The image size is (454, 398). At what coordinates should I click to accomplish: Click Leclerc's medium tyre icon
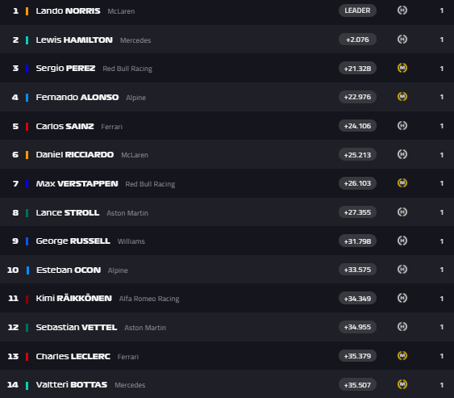402,356
